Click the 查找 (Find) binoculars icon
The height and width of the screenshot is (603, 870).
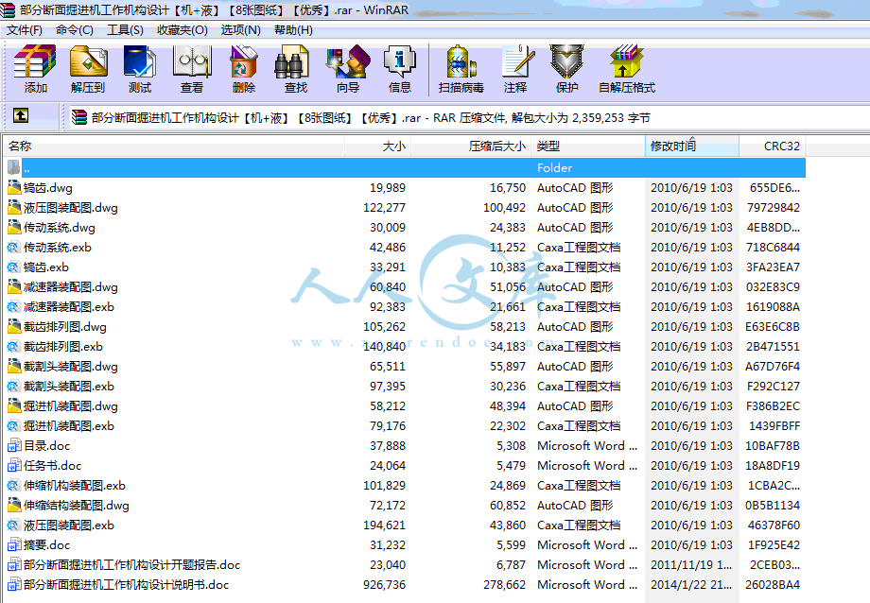click(x=292, y=61)
